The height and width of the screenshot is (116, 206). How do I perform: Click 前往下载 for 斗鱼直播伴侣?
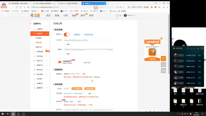87,63
